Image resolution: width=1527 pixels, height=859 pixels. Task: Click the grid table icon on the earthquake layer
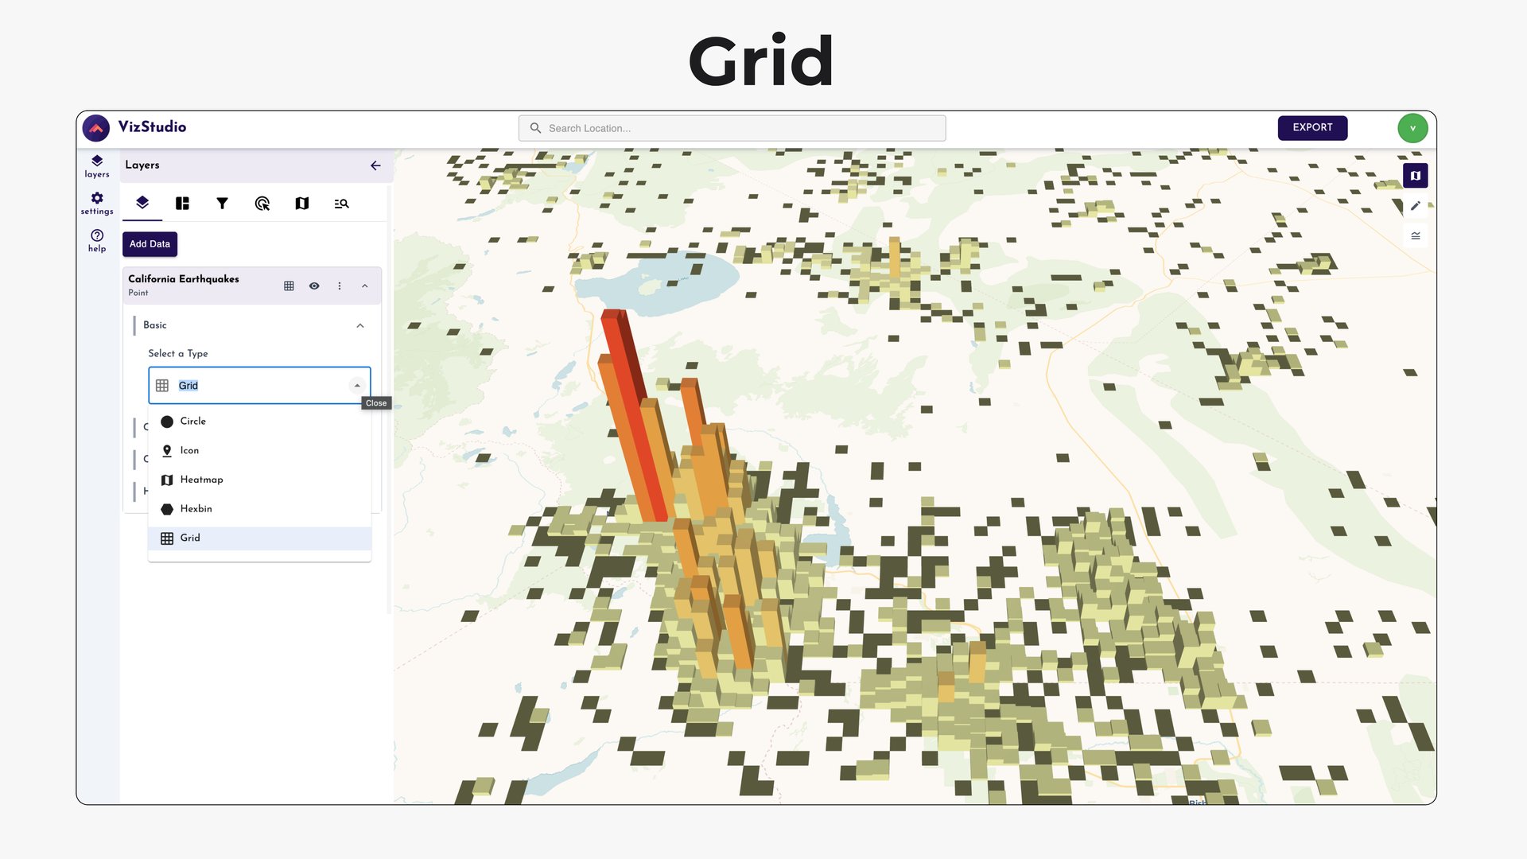click(x=288, y=286)
